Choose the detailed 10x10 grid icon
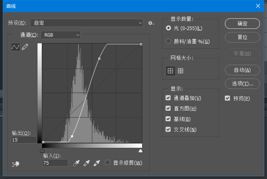 coord(180,71)
